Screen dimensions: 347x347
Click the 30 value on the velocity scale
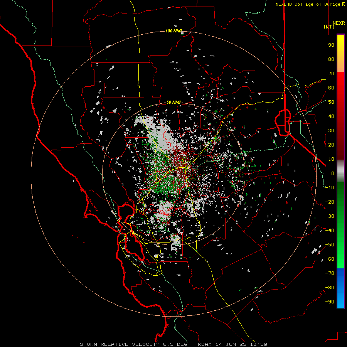click(331, 131)
